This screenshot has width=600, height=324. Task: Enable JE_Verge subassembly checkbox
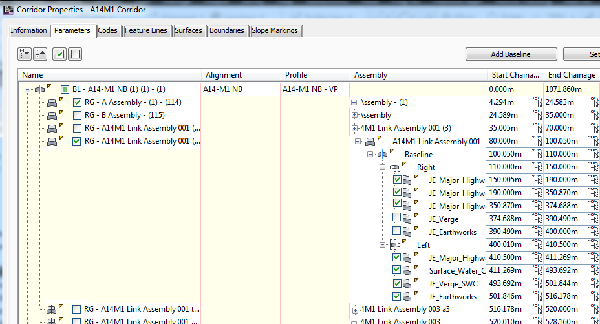click(397, 218)
